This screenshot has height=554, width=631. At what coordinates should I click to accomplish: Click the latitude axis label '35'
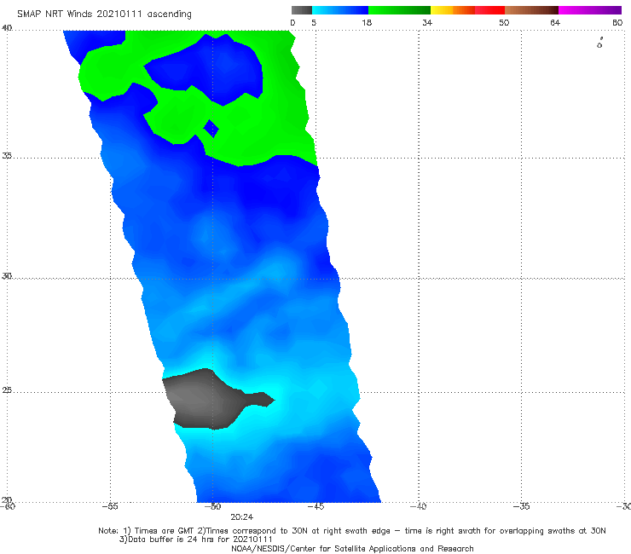[7, 155]
